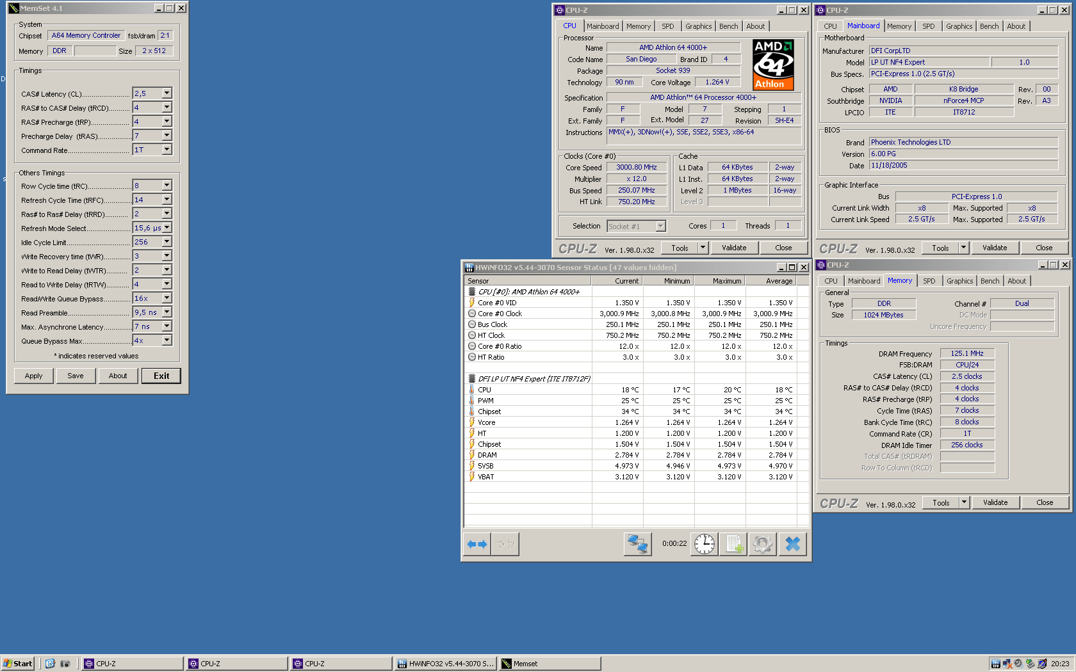Open About tab in CPU-Z Memory window
The height and width of the screenshot is (672, 1076).
pos(1016,281)
